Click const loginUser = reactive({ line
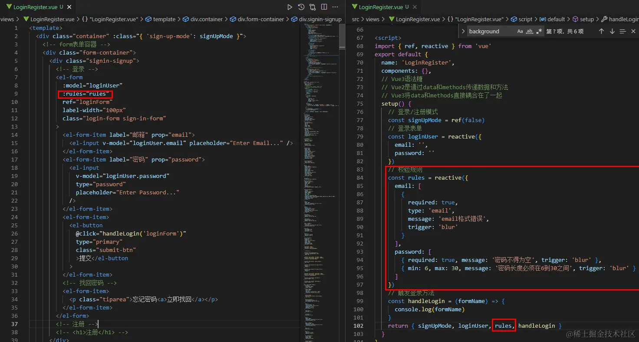 pos(435,136)
